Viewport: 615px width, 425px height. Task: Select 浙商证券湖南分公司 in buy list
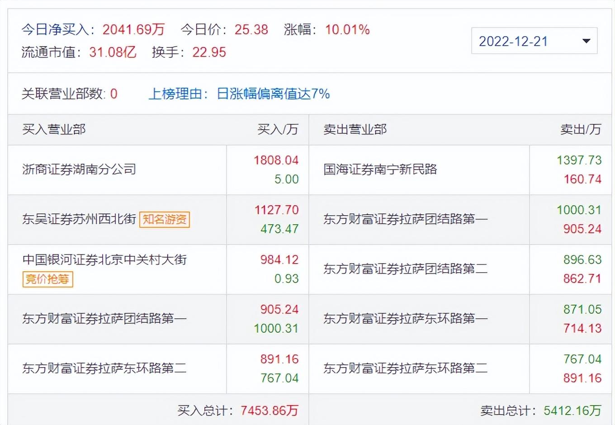click(x=79, y=170)
